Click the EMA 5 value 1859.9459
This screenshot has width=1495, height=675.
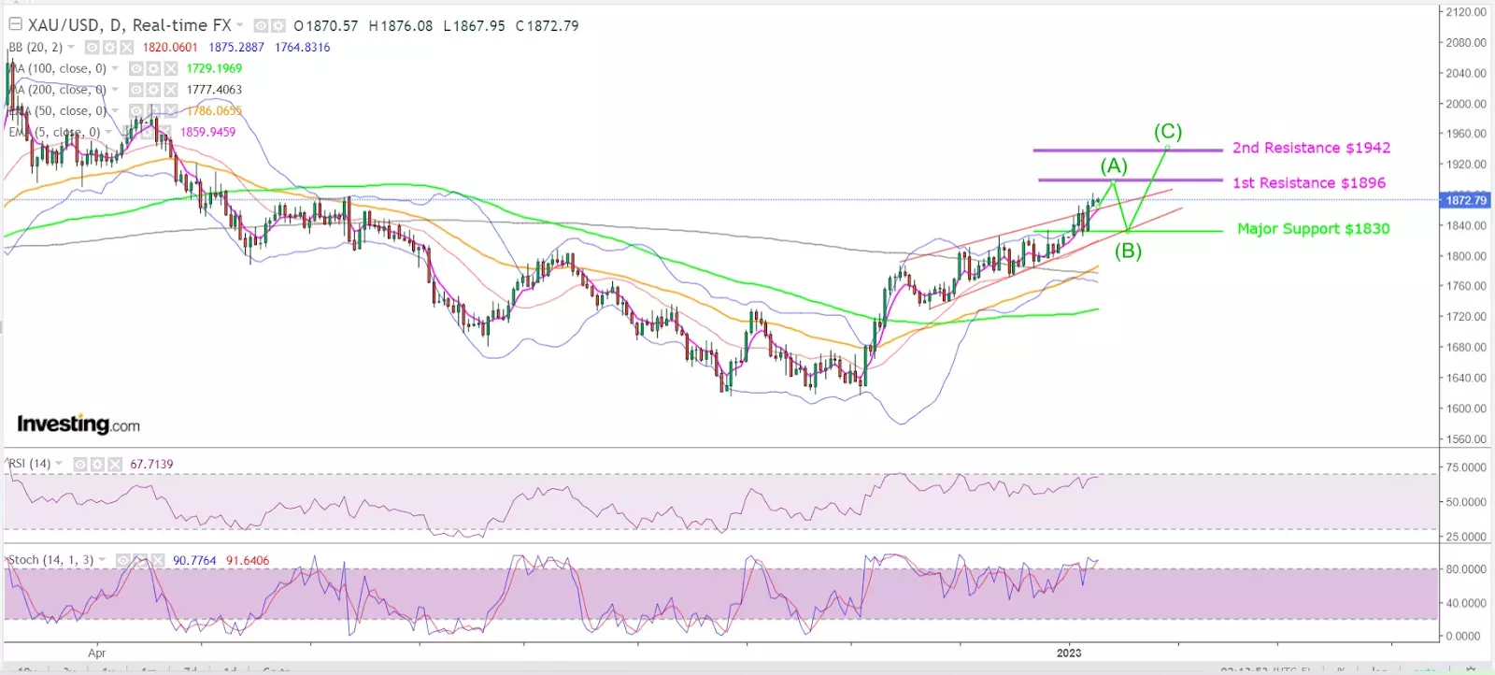tap(207, 132)
